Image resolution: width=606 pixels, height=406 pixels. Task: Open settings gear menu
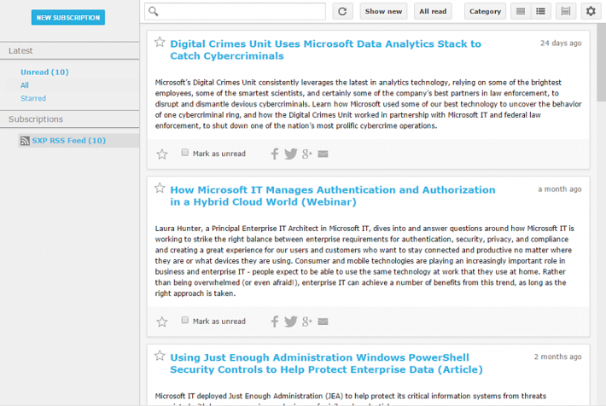[x=591, y=11]
